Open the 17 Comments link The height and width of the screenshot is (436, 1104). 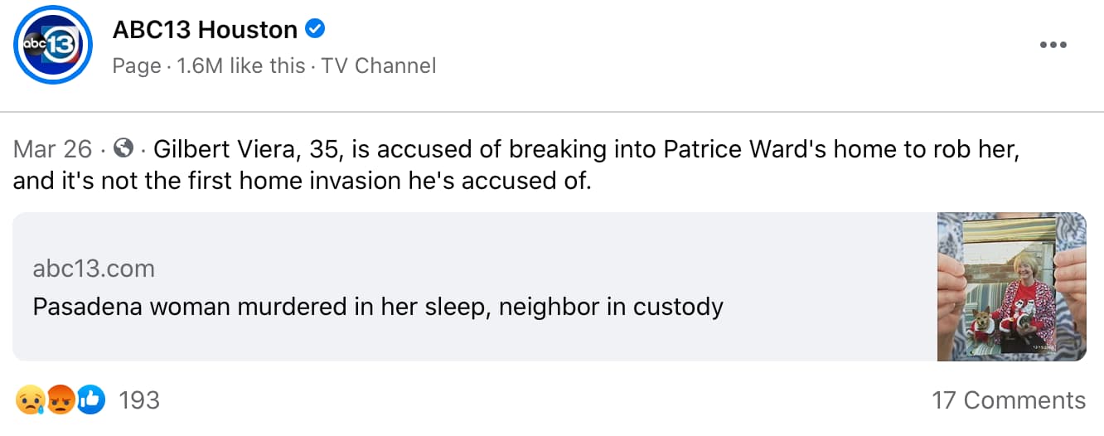[1008, 401]
